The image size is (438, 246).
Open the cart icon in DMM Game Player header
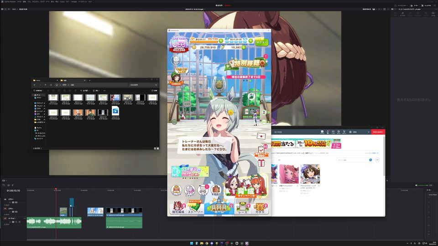344,132
